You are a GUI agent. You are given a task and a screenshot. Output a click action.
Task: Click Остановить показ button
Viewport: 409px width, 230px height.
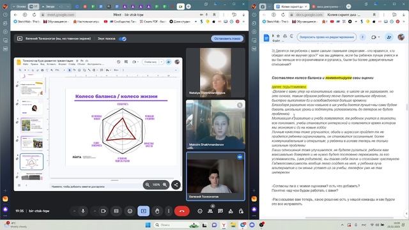click(x=228, y=38)
